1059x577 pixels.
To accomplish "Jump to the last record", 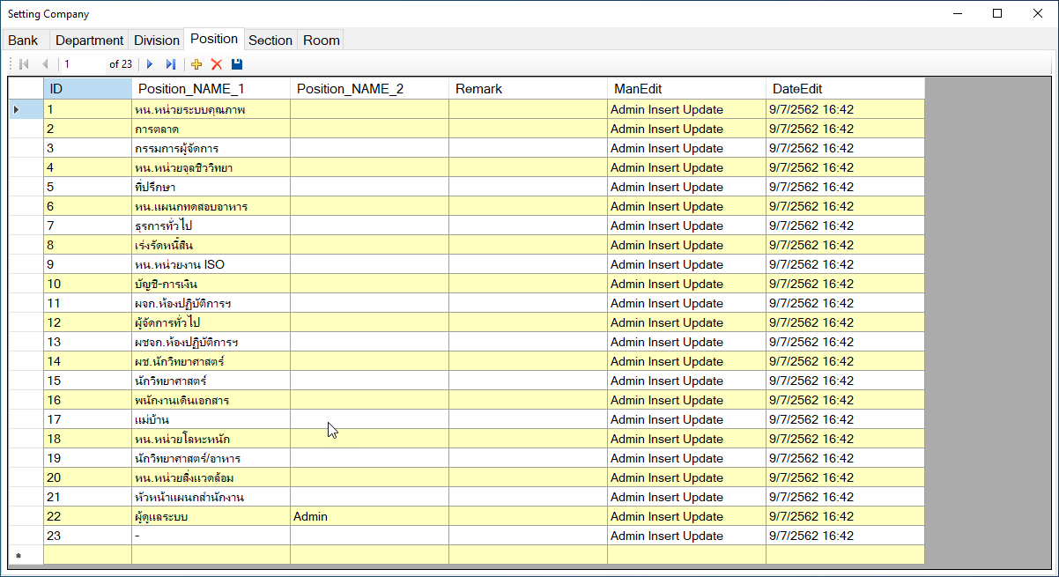I will point(171,64).
